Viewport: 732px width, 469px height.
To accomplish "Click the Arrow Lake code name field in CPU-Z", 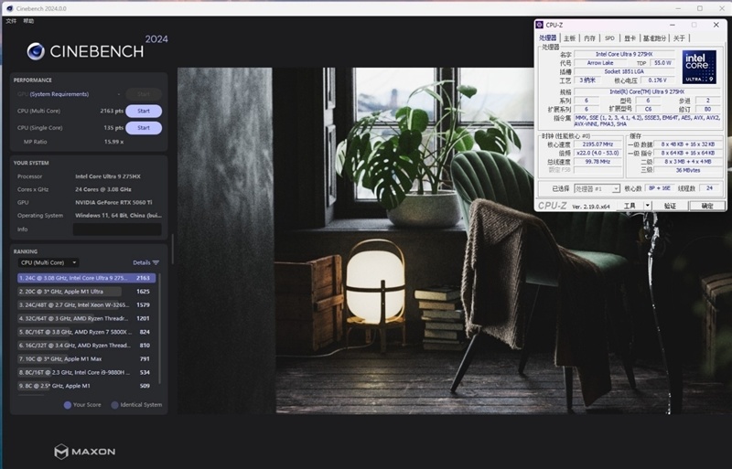I will tap(600, 63).
